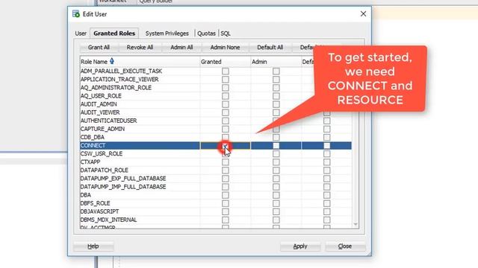Viewport: 478px width, 268px height.
Task: Switch to the SQL tab
Action: [x=226, y=33]
